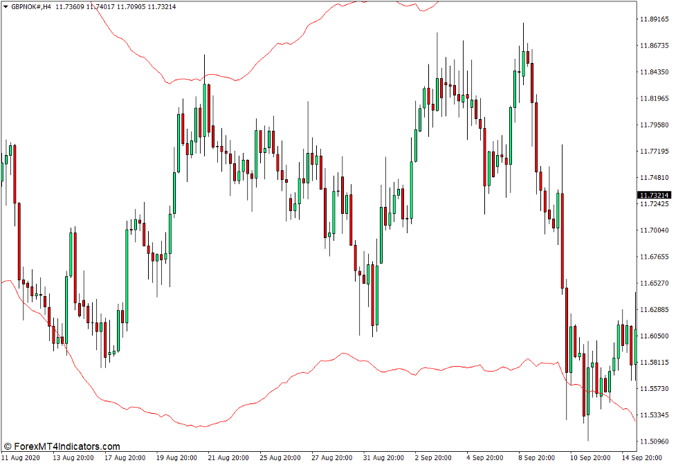Click the 11.60500 level on price scale
This screenshot has width=676, height=465.
pos(655,336)
